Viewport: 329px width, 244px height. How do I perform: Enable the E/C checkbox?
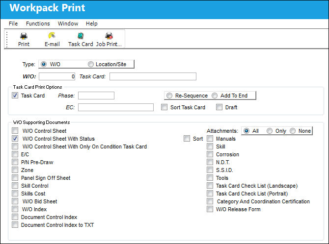point(15,154)
